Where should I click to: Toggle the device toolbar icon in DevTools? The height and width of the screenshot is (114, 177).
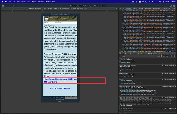click(123, 9)
